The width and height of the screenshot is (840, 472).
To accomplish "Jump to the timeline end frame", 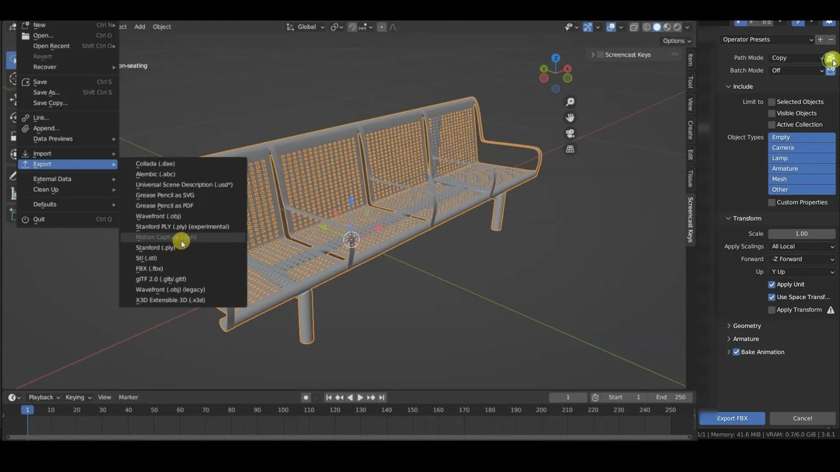I will tap(382, 398).
